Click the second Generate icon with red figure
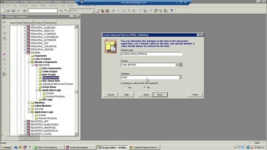 tap(108, 11)
